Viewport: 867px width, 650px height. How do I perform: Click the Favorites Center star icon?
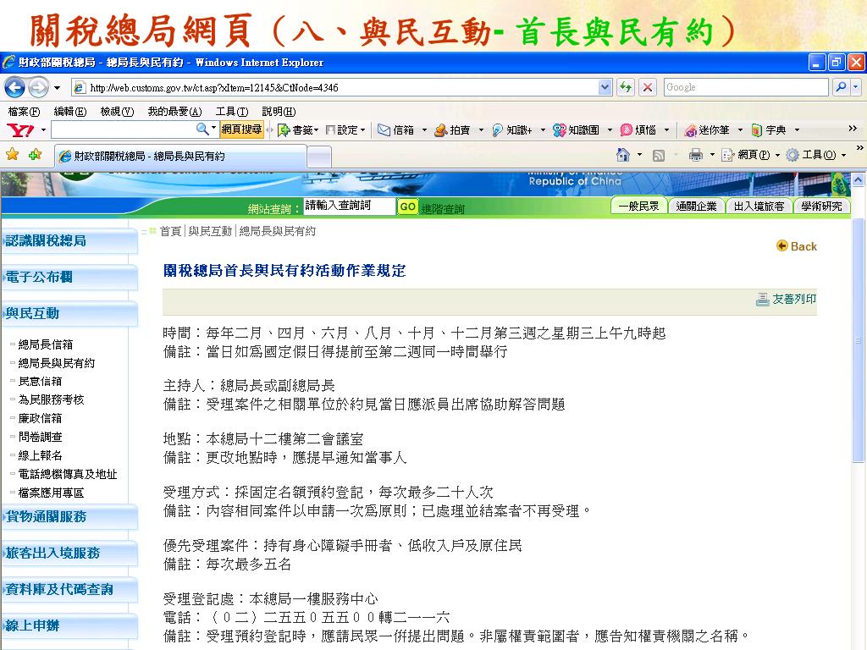[12, 155]
